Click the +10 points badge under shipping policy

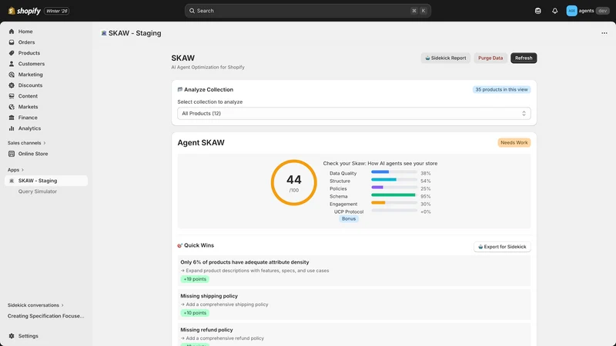(195, 313)
